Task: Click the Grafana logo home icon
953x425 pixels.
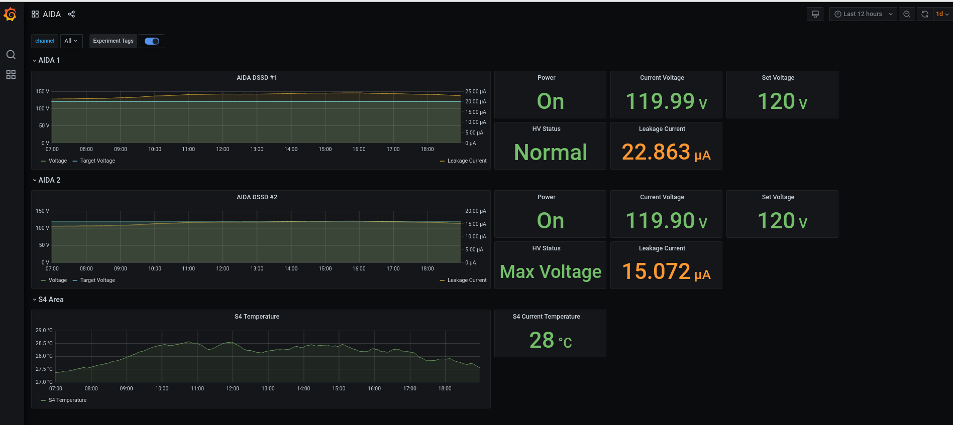Action: [x=10, y=15]
